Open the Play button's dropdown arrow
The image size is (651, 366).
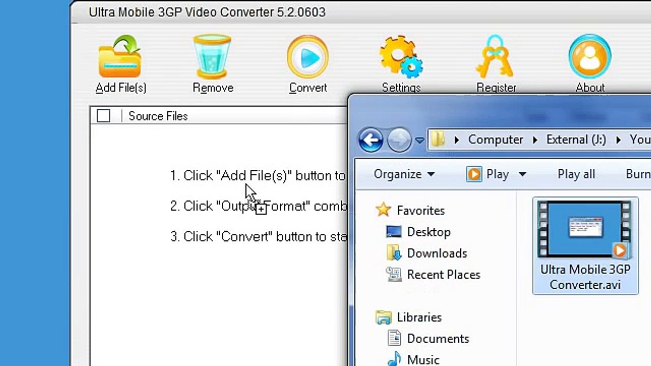[522, 174]
